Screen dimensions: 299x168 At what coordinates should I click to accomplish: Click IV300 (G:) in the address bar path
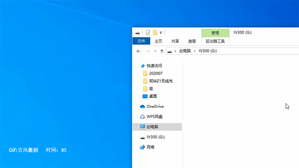pyautogui.click(x=208, y=51)
